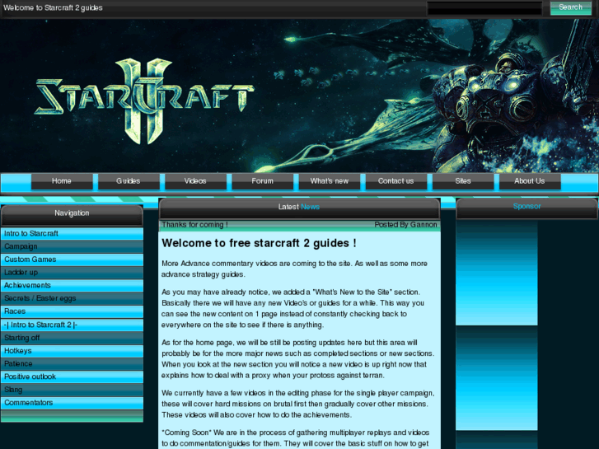
Task: Click 'Posted By Gannon' text
Action: click(405, 225)
